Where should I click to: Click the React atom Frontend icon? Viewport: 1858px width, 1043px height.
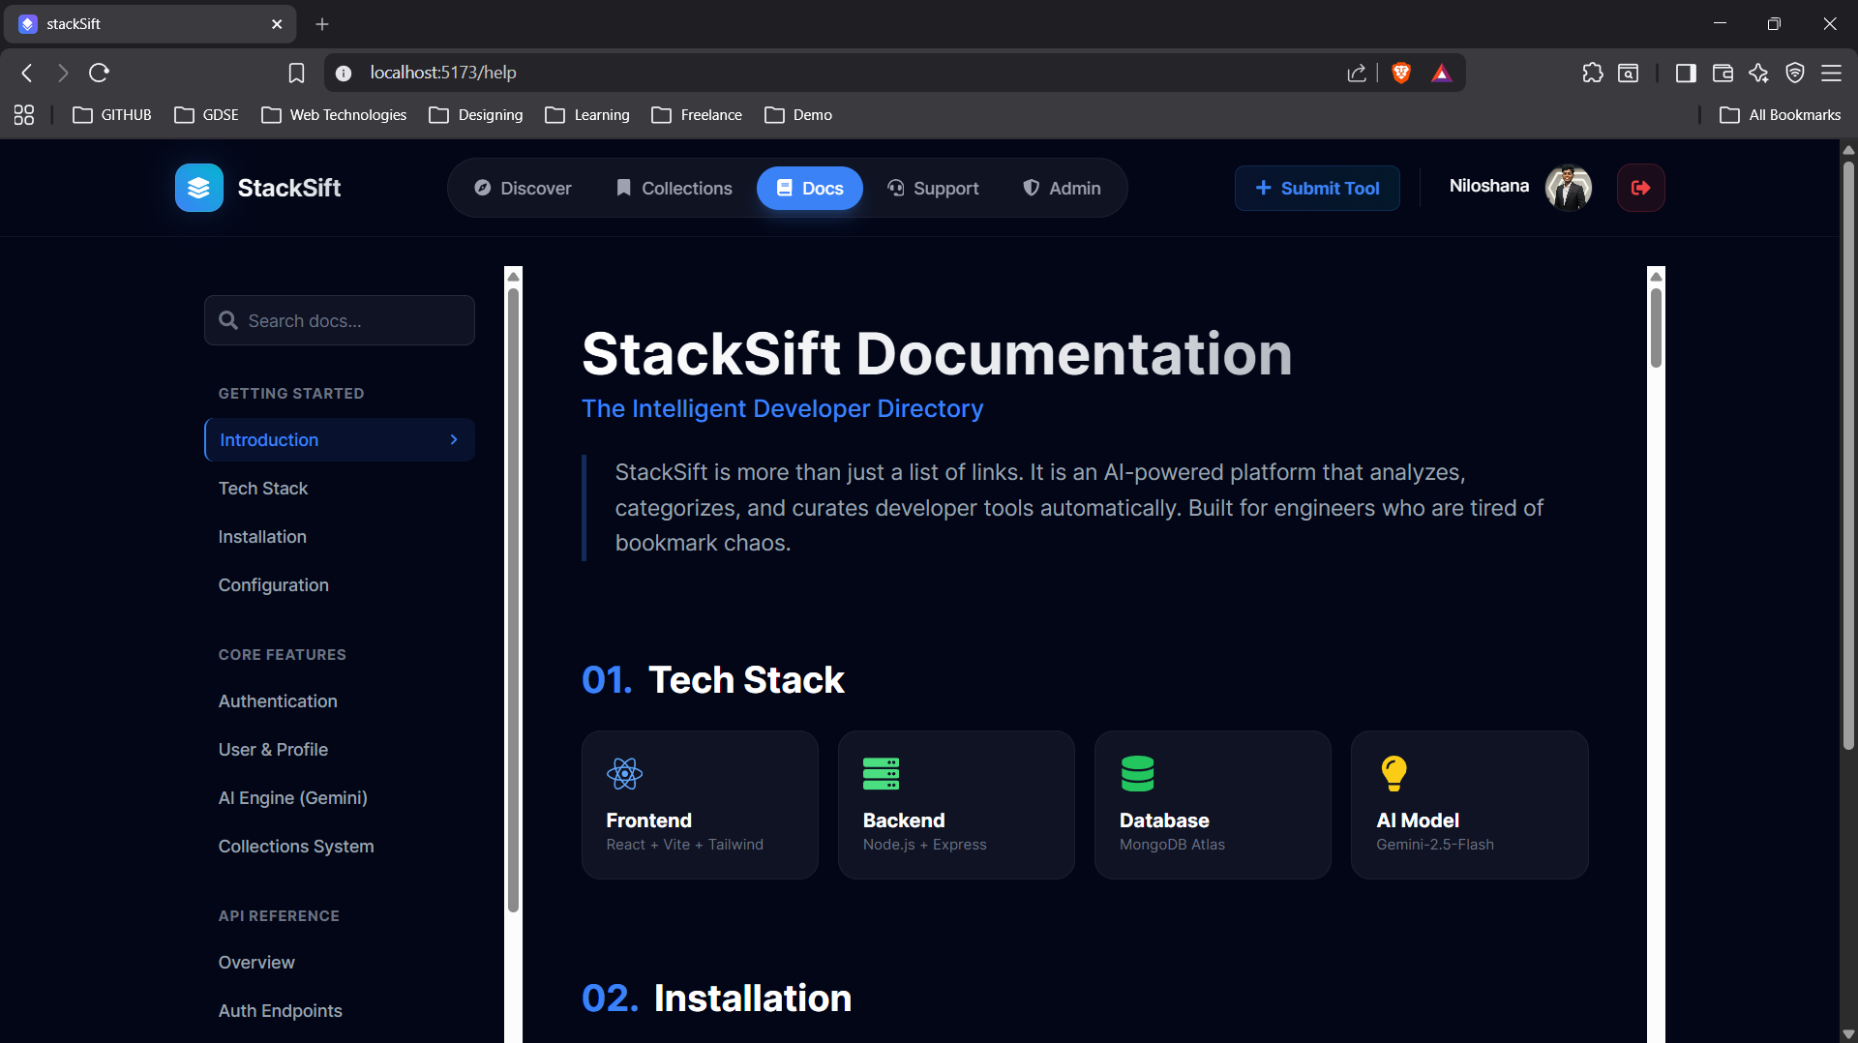point(624,773)
